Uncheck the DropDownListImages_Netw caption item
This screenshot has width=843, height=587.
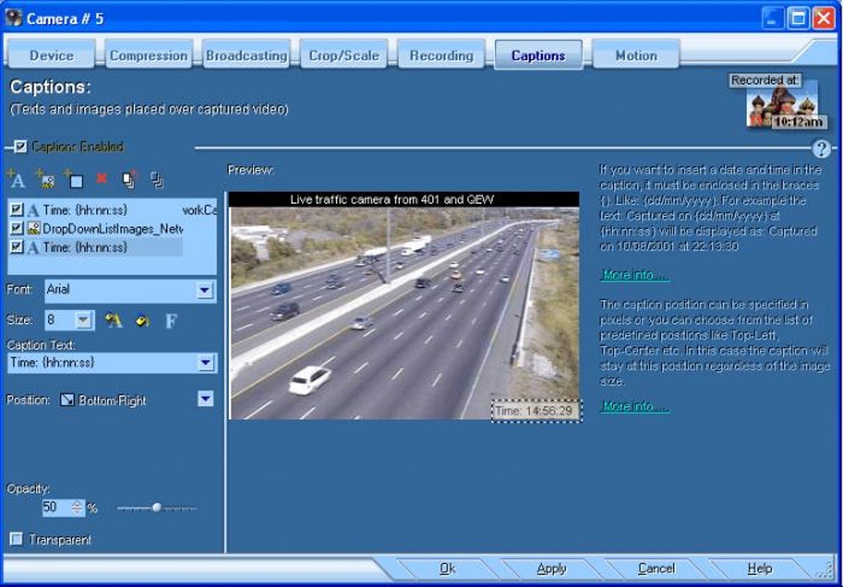(x=17, y=227)
